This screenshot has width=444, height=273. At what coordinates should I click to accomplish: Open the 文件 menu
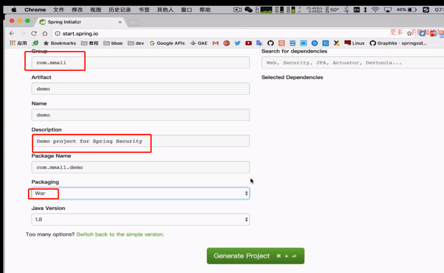(x=59, y=10)
